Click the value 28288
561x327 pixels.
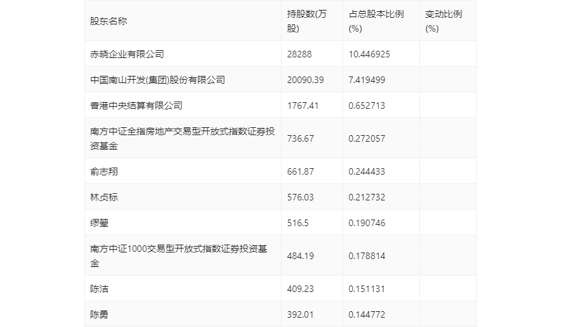(x=299, y=54)
